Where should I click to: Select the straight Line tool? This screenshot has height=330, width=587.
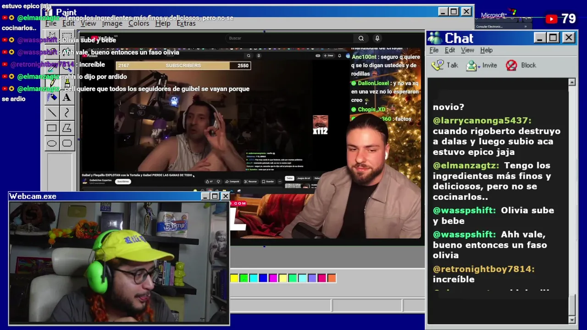pos(52,113)
